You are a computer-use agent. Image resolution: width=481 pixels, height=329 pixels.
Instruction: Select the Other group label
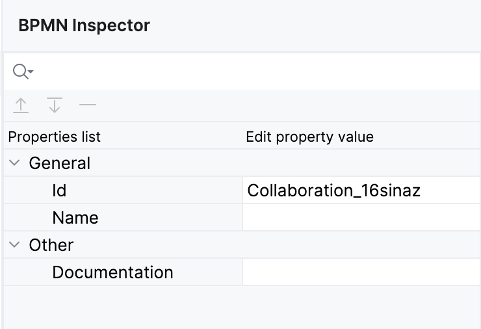pos(51,245)
